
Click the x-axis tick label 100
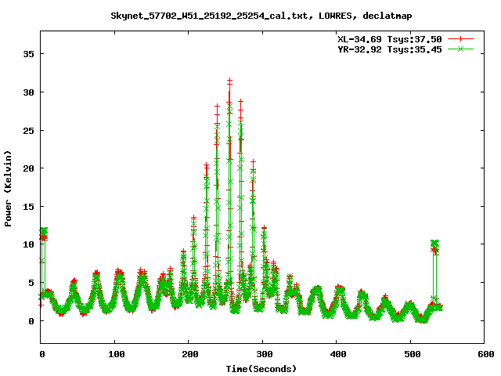(116, 354)
